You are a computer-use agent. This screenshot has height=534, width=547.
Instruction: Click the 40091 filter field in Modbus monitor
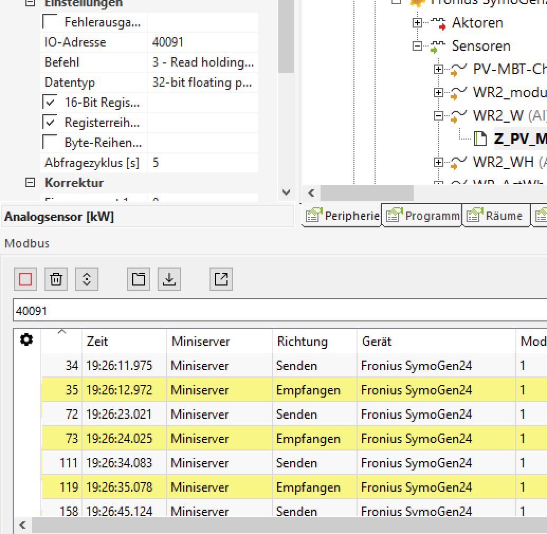280,310
